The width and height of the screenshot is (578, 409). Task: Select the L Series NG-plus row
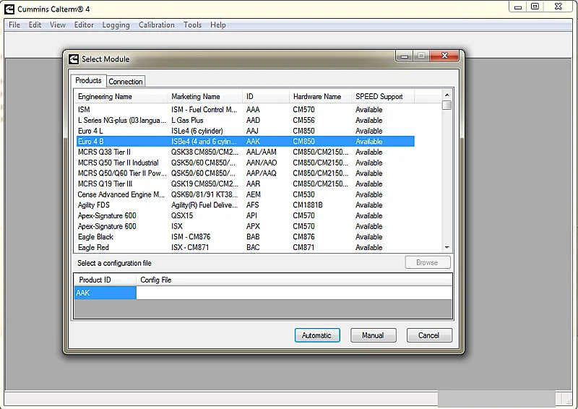click(245, 120)
